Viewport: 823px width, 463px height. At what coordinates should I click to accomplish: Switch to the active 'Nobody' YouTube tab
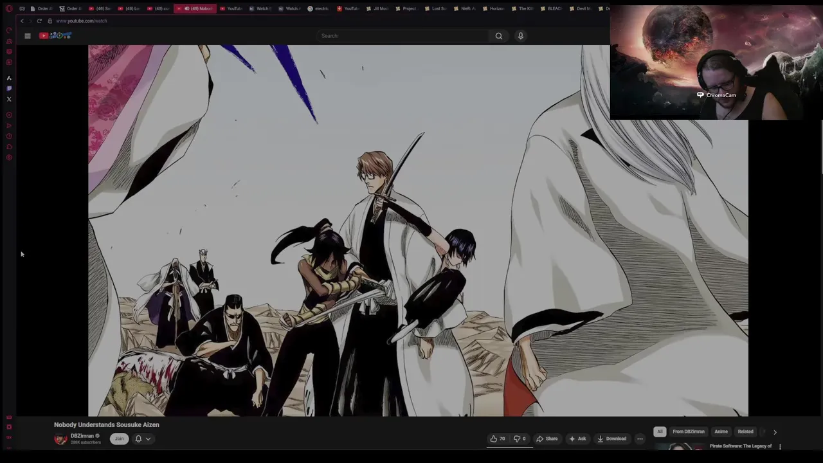[x=194, y=8]
